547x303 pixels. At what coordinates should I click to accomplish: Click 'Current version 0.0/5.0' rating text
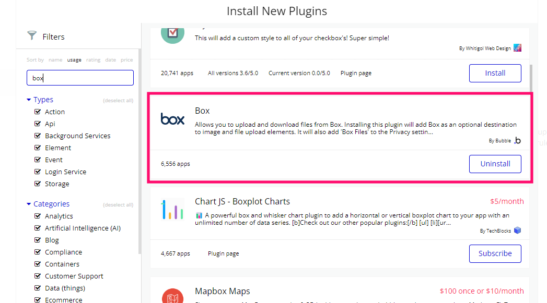pyautogui.click(x=299, y=73)
